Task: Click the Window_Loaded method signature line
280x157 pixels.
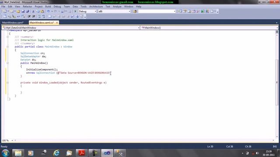Action: click(x=63, y=82)
